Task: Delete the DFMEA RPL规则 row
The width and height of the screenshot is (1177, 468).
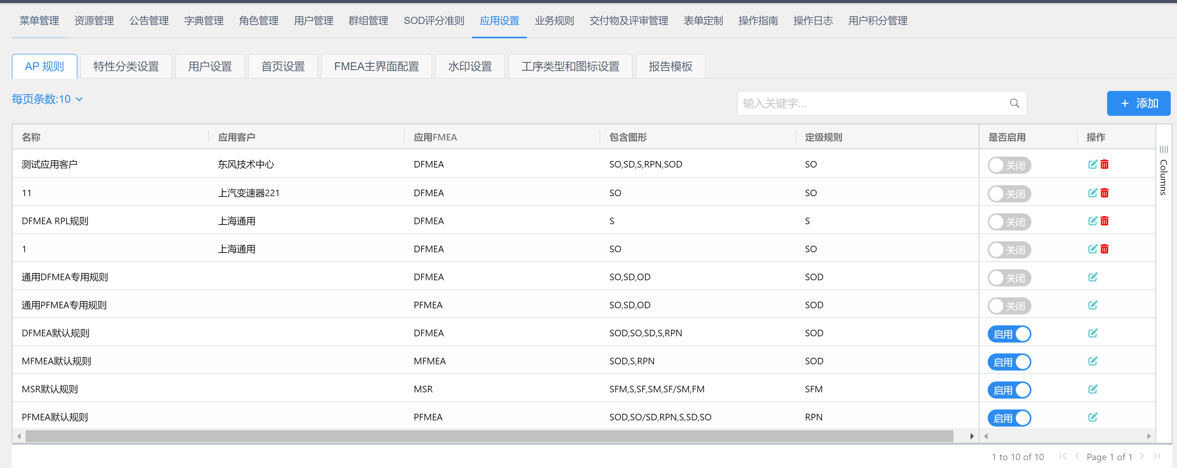Action: pyautogui.click(x=1104, y=221)
